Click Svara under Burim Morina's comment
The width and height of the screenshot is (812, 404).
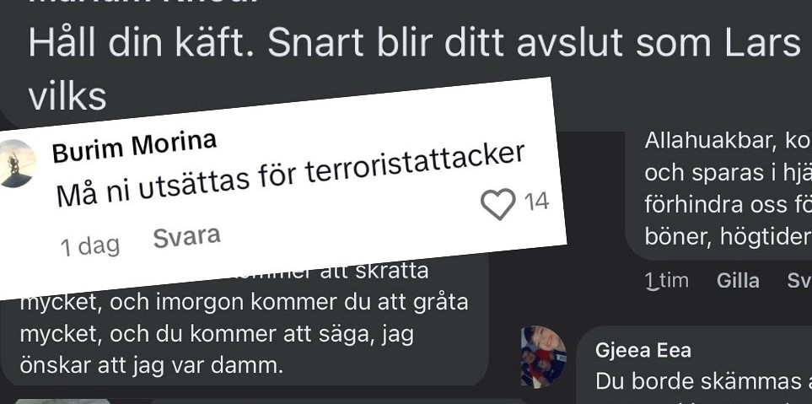click(x=187, y=237)
